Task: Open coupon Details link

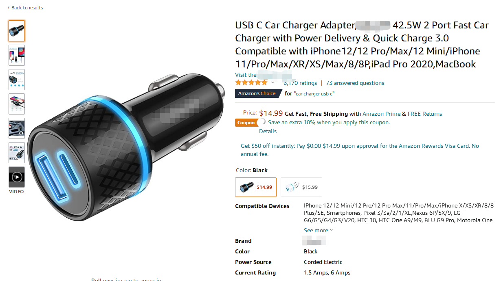Action: tap(268, 131)
